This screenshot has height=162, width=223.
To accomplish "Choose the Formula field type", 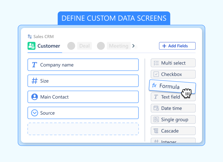I will coord(169,86).
